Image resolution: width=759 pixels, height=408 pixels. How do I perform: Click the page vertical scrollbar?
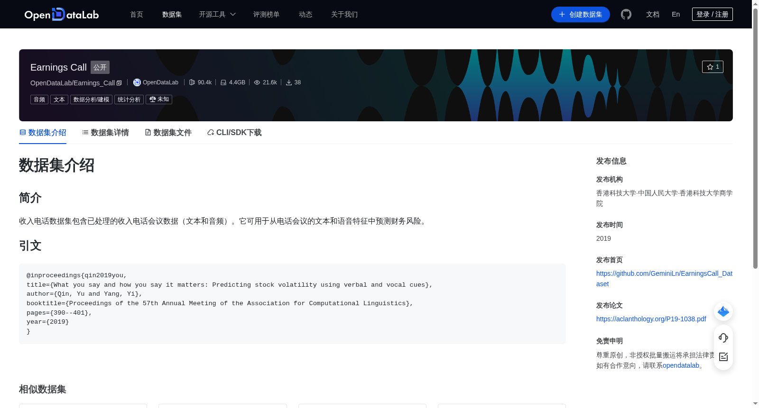[x=755, y=139]
